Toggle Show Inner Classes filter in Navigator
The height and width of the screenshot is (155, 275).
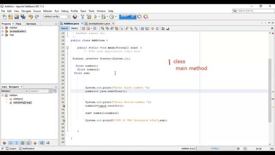(x=29, y=143)
